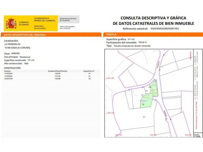Click the '4.802.250' coordinate label
This screenshot has height=152, width=203.
tap(110, 113)
